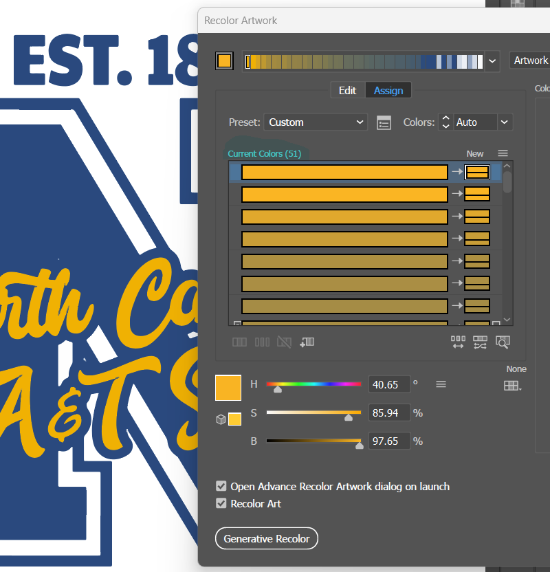Click the B value field 97.65
This screenshot has height=572, width=550.
coord(389,441)
